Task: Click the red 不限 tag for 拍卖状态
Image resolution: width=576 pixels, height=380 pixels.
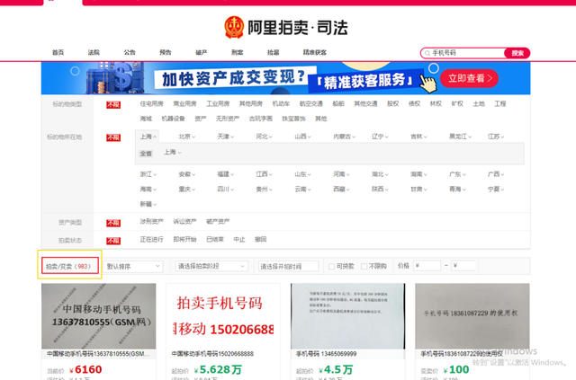Action: coord(113,240)
